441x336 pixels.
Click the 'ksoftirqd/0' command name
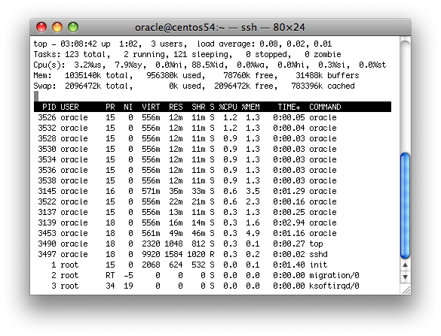[334, 286]
